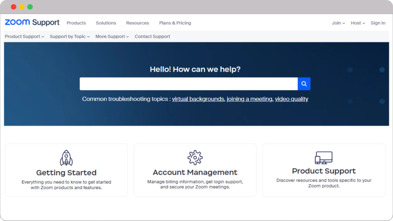The image size is (393, 221).
Task: Click inside the help search field
Action: click(188, 84)
